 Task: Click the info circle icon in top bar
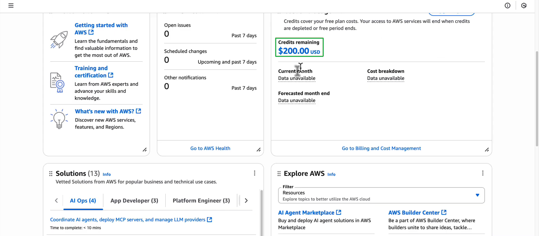[x=507, y=5]
